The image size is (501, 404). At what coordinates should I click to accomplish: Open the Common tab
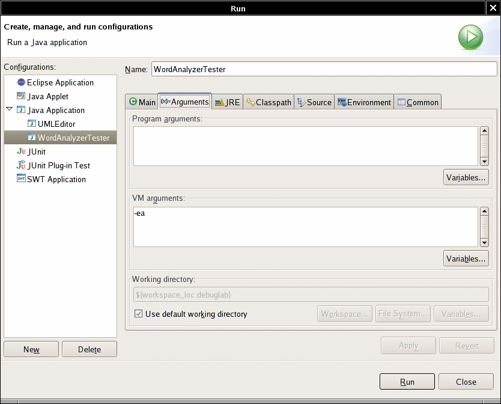(417, 102)
